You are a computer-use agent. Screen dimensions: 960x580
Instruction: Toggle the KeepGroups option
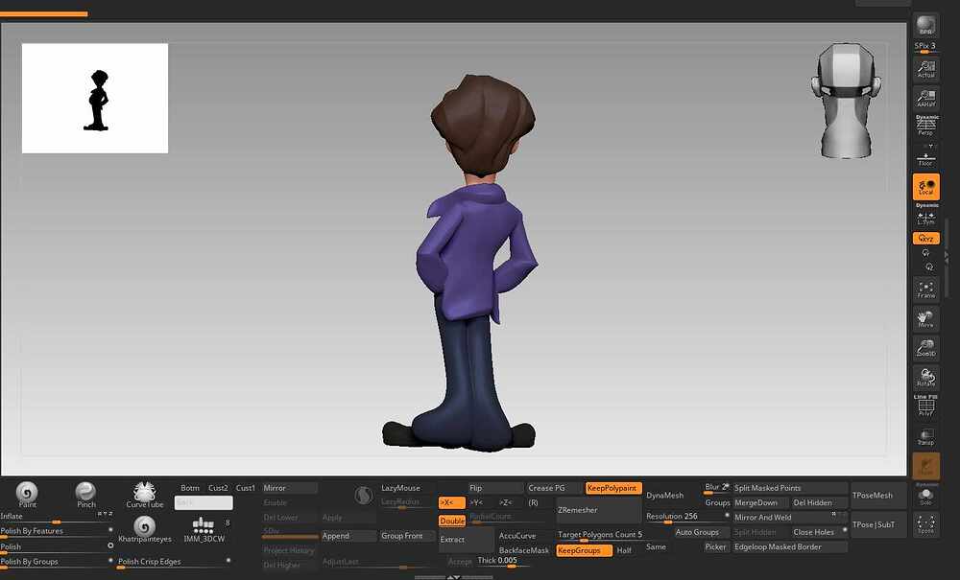click(x=580, y=550)
